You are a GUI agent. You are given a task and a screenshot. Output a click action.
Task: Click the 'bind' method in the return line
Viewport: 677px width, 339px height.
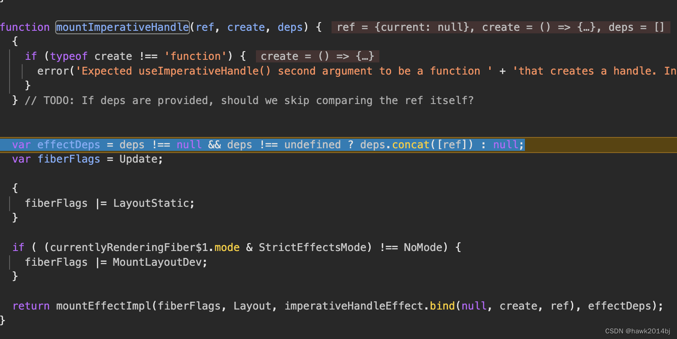[x=442, y=306]
